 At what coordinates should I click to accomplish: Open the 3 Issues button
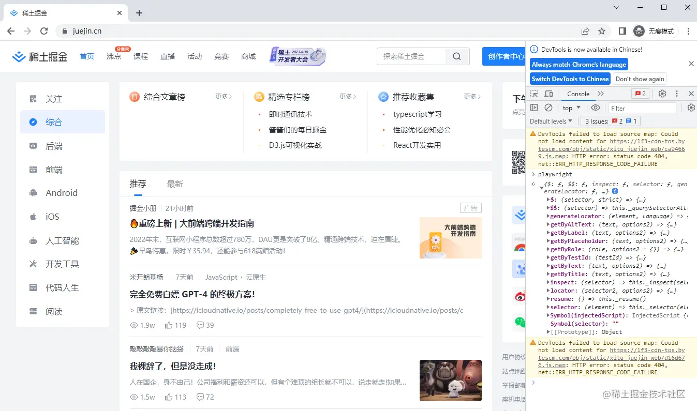coord(611,121)
